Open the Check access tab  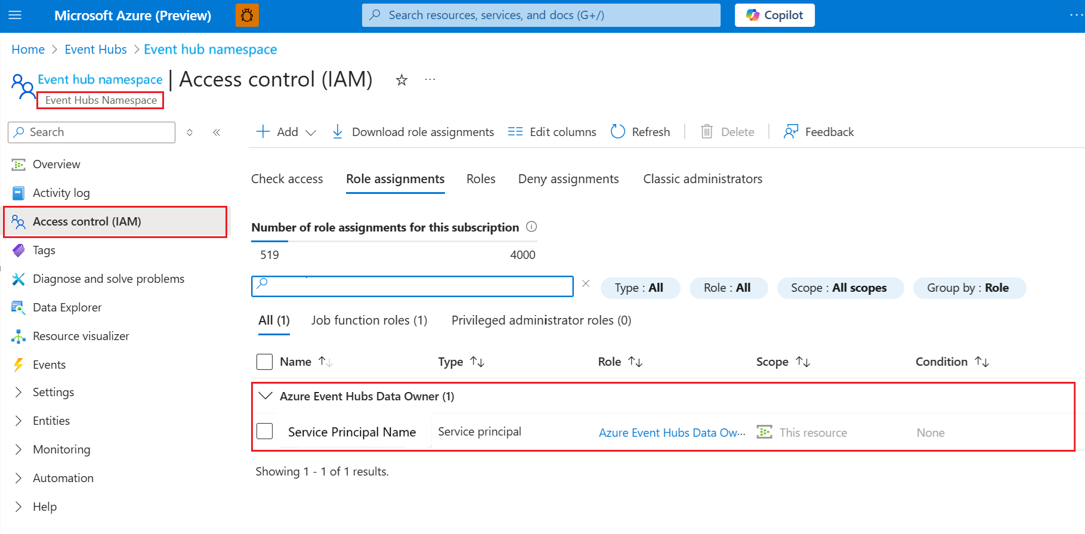[x=287, y=179]
